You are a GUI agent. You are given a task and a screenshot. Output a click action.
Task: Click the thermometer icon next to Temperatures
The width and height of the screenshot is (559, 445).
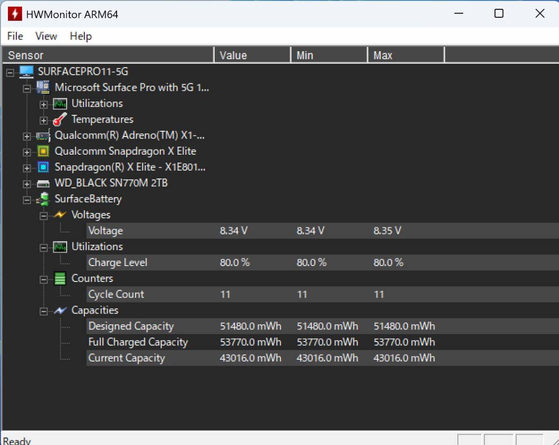(x=60, y=120)
